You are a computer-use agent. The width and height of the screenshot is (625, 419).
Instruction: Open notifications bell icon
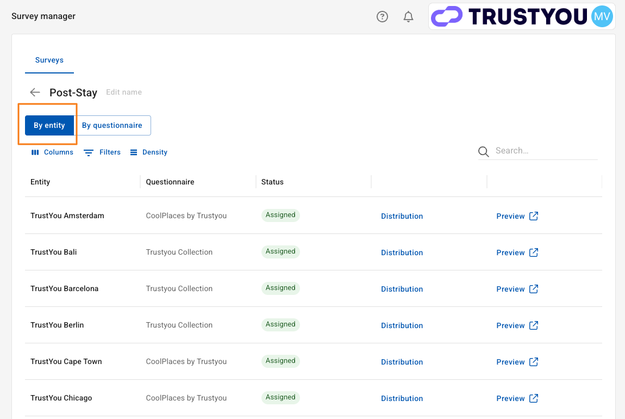coord(408,16)
